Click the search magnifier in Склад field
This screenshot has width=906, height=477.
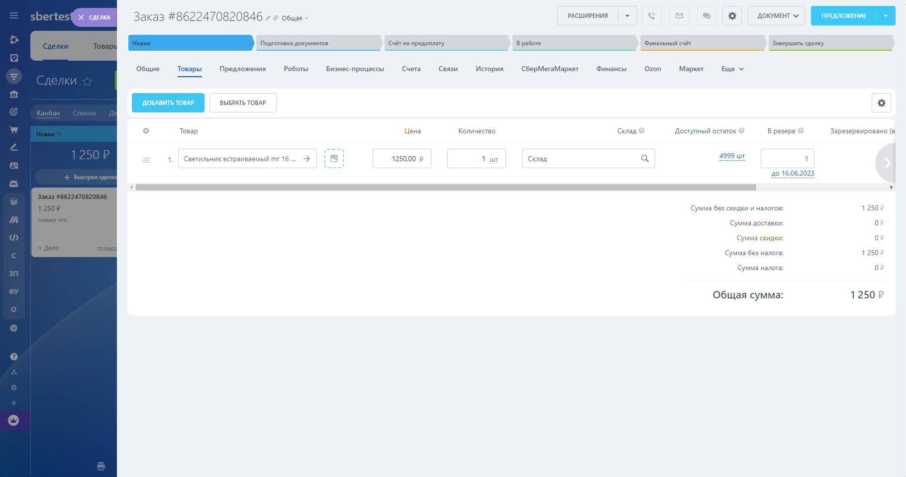point(645,159)
